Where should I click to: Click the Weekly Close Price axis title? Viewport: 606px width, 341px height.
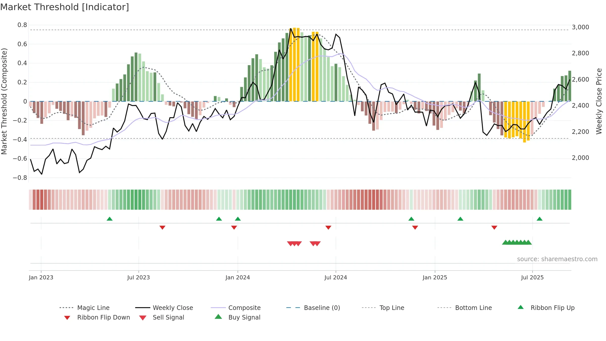(x=599, y=101)
